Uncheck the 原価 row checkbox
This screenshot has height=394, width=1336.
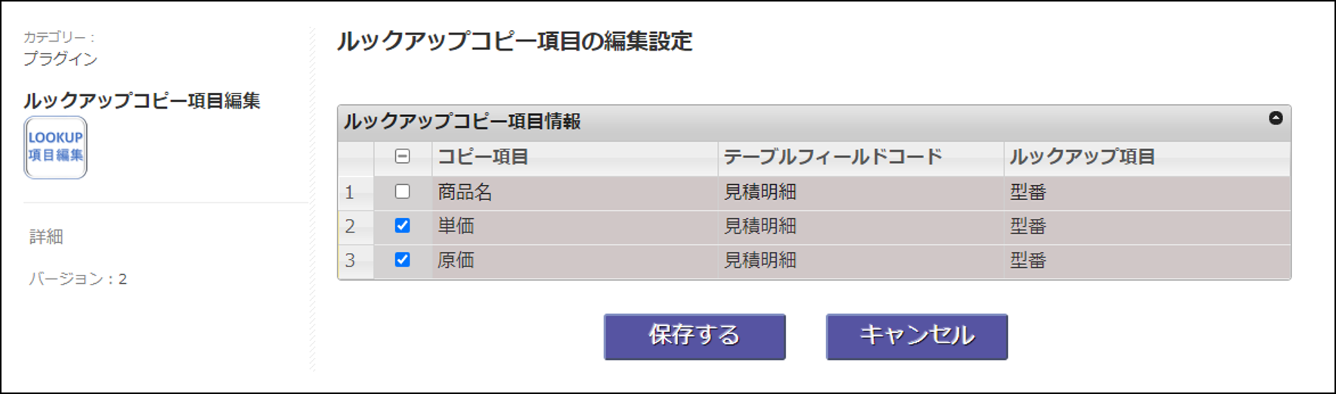(x=403, y=260)
